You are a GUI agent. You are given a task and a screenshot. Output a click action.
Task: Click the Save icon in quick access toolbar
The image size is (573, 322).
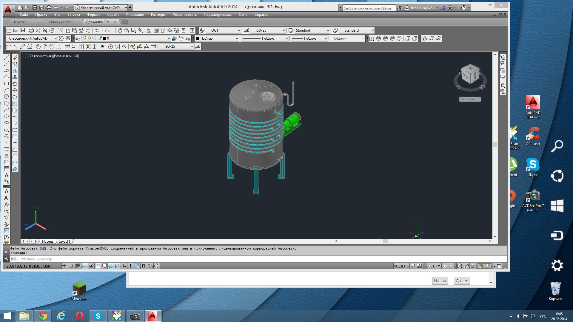(35, 7)
